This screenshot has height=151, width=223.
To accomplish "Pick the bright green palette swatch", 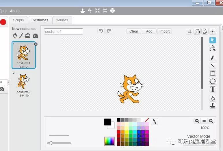I will coord(131,132).
